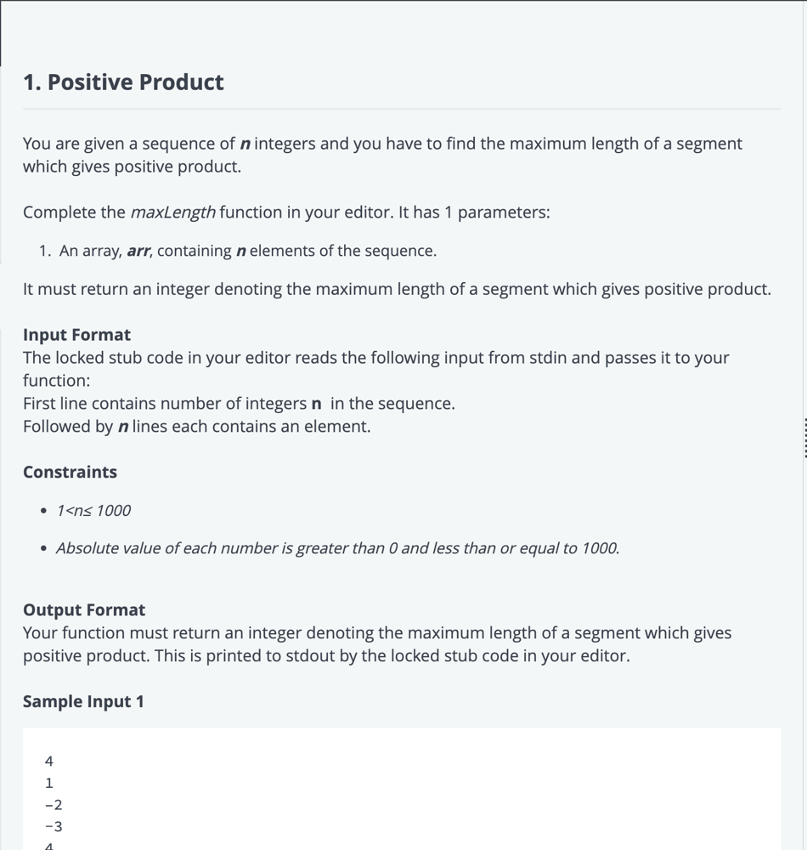Click the '1' line in sample input box
The width and height of the screenshot is (807, 850).
tap(49, 783)
